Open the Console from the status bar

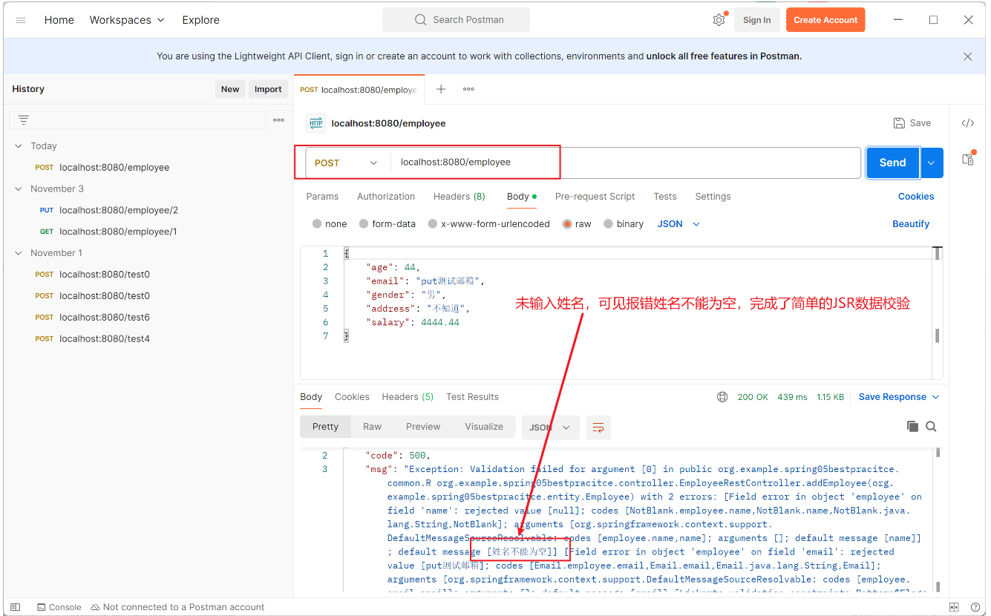[x=59, y=607]
